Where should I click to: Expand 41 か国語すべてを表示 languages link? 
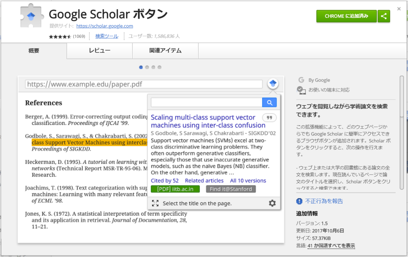(x=331, y=245)
